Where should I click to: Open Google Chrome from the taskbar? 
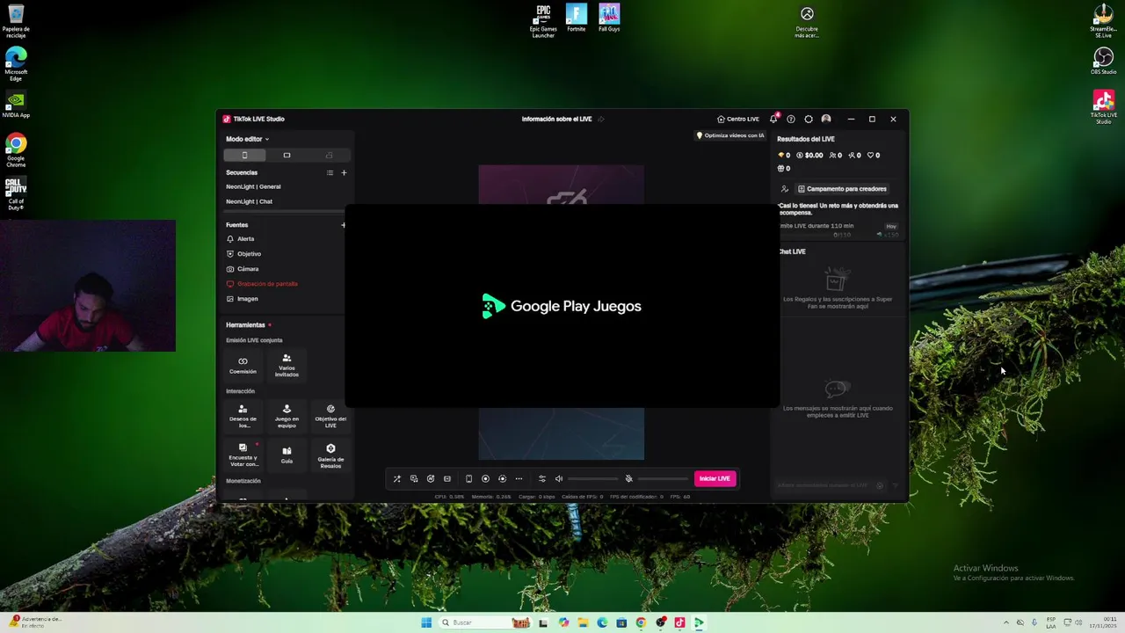pos(641,622)
